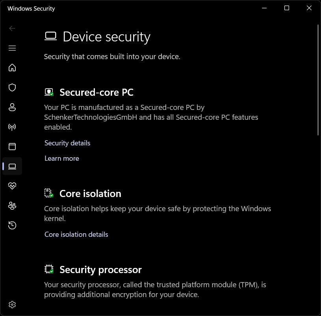Click the Core isolation chip icon
This screenshot has width=321, height=316.
[49, 193]
